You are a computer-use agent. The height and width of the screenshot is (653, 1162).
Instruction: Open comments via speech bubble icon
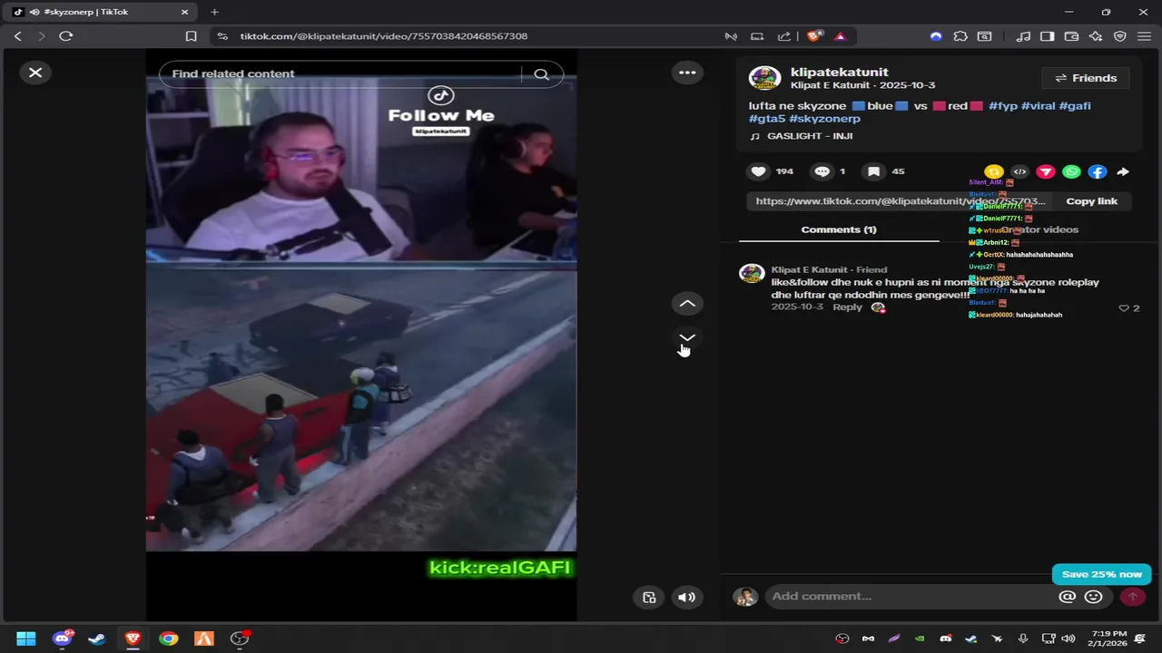pos(822,171)
